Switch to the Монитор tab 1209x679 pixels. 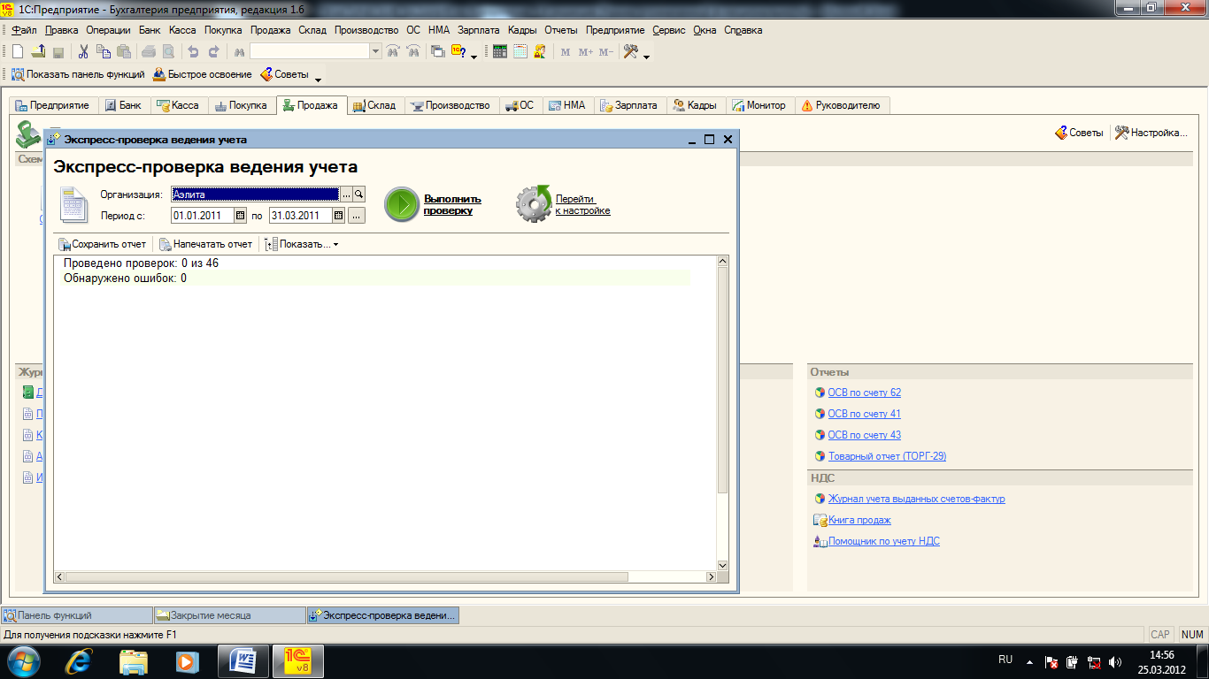[759, 105]
